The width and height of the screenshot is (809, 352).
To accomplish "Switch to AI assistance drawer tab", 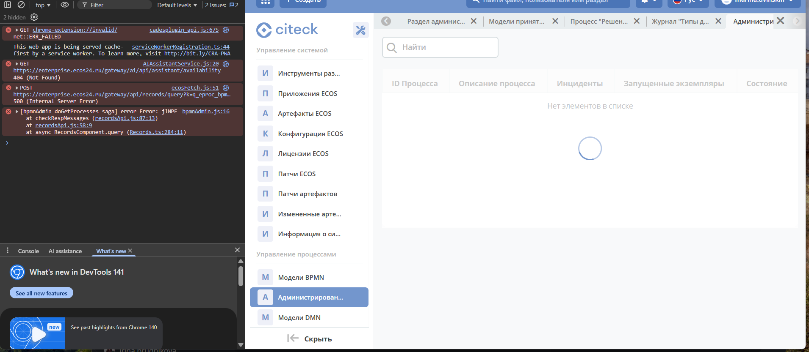I will click(65, 251).
